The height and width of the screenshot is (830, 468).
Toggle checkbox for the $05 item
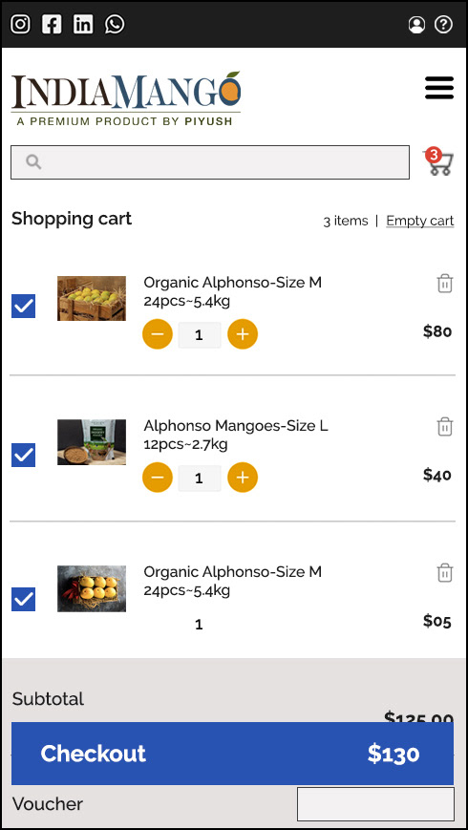click(x=23, y=599)
